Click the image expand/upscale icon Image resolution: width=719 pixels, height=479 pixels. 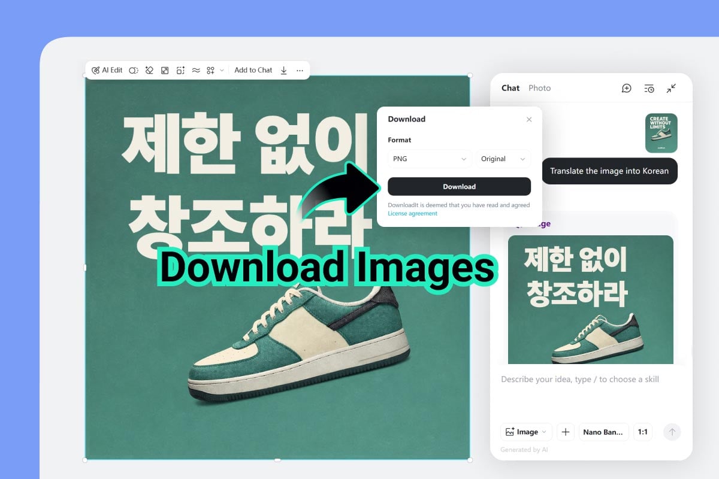click(165, 70)
